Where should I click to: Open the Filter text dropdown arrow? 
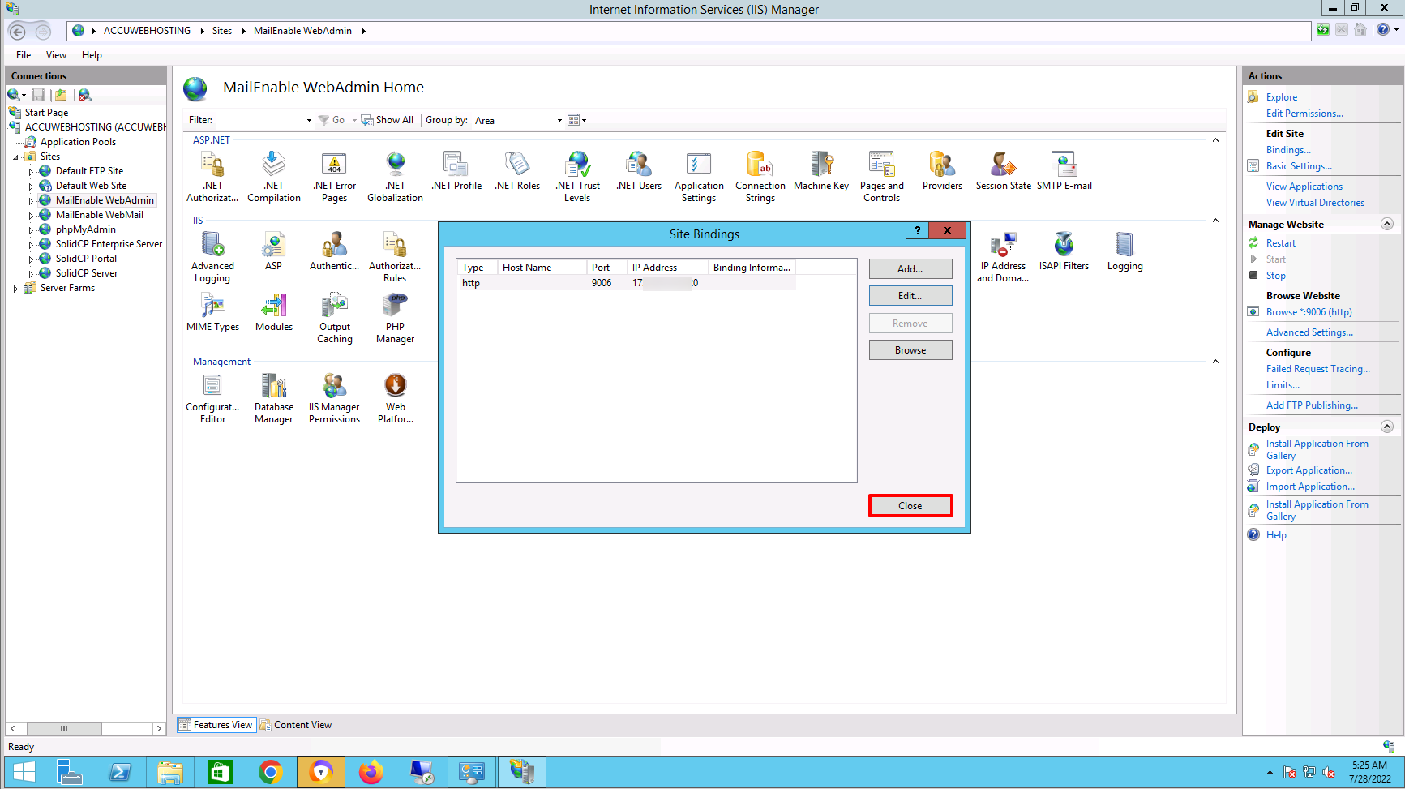309,120
